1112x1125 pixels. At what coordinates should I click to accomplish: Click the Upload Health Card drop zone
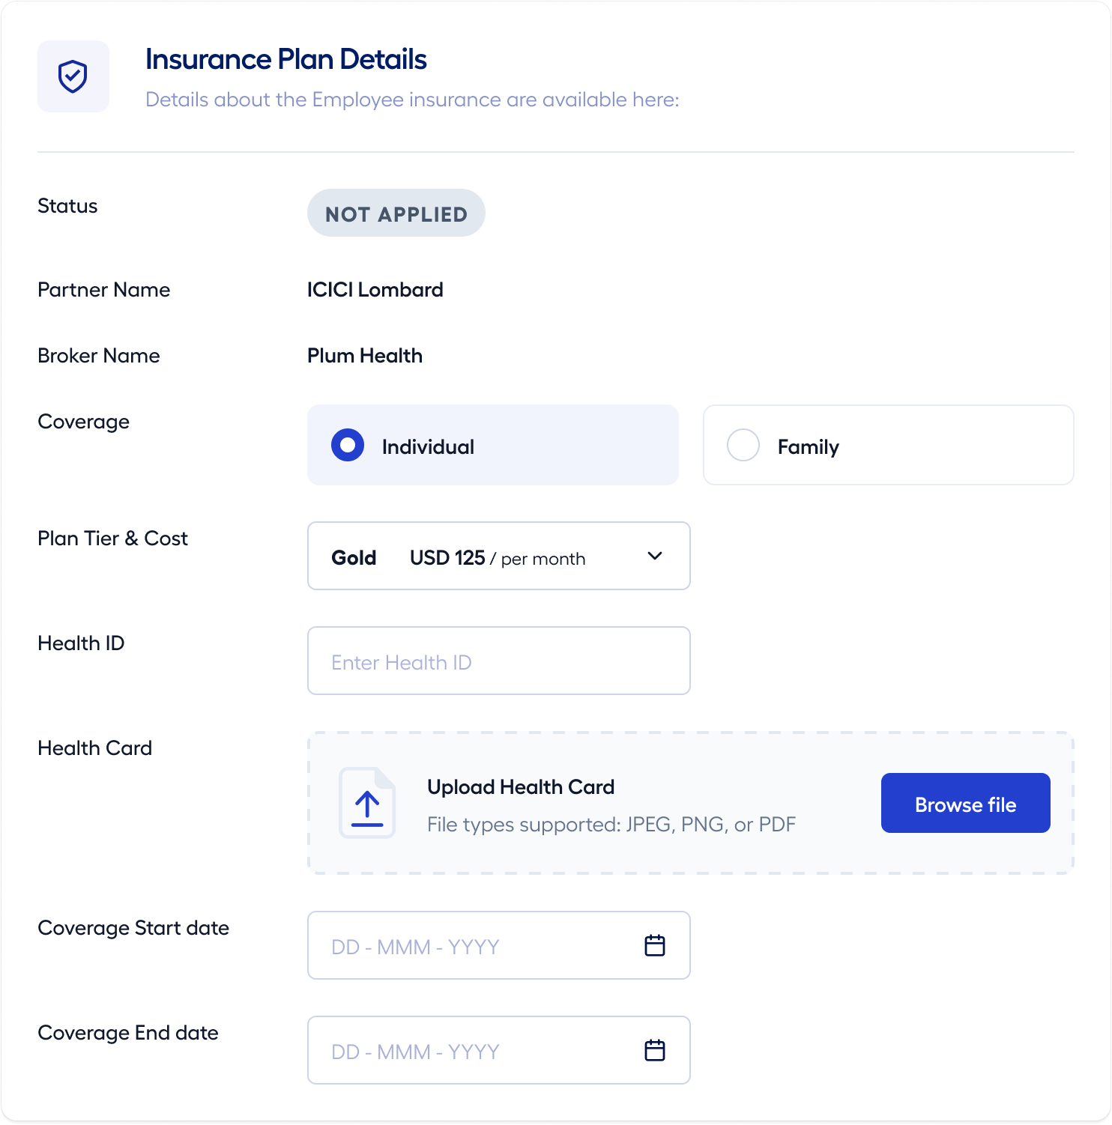(x=691, y=803)
